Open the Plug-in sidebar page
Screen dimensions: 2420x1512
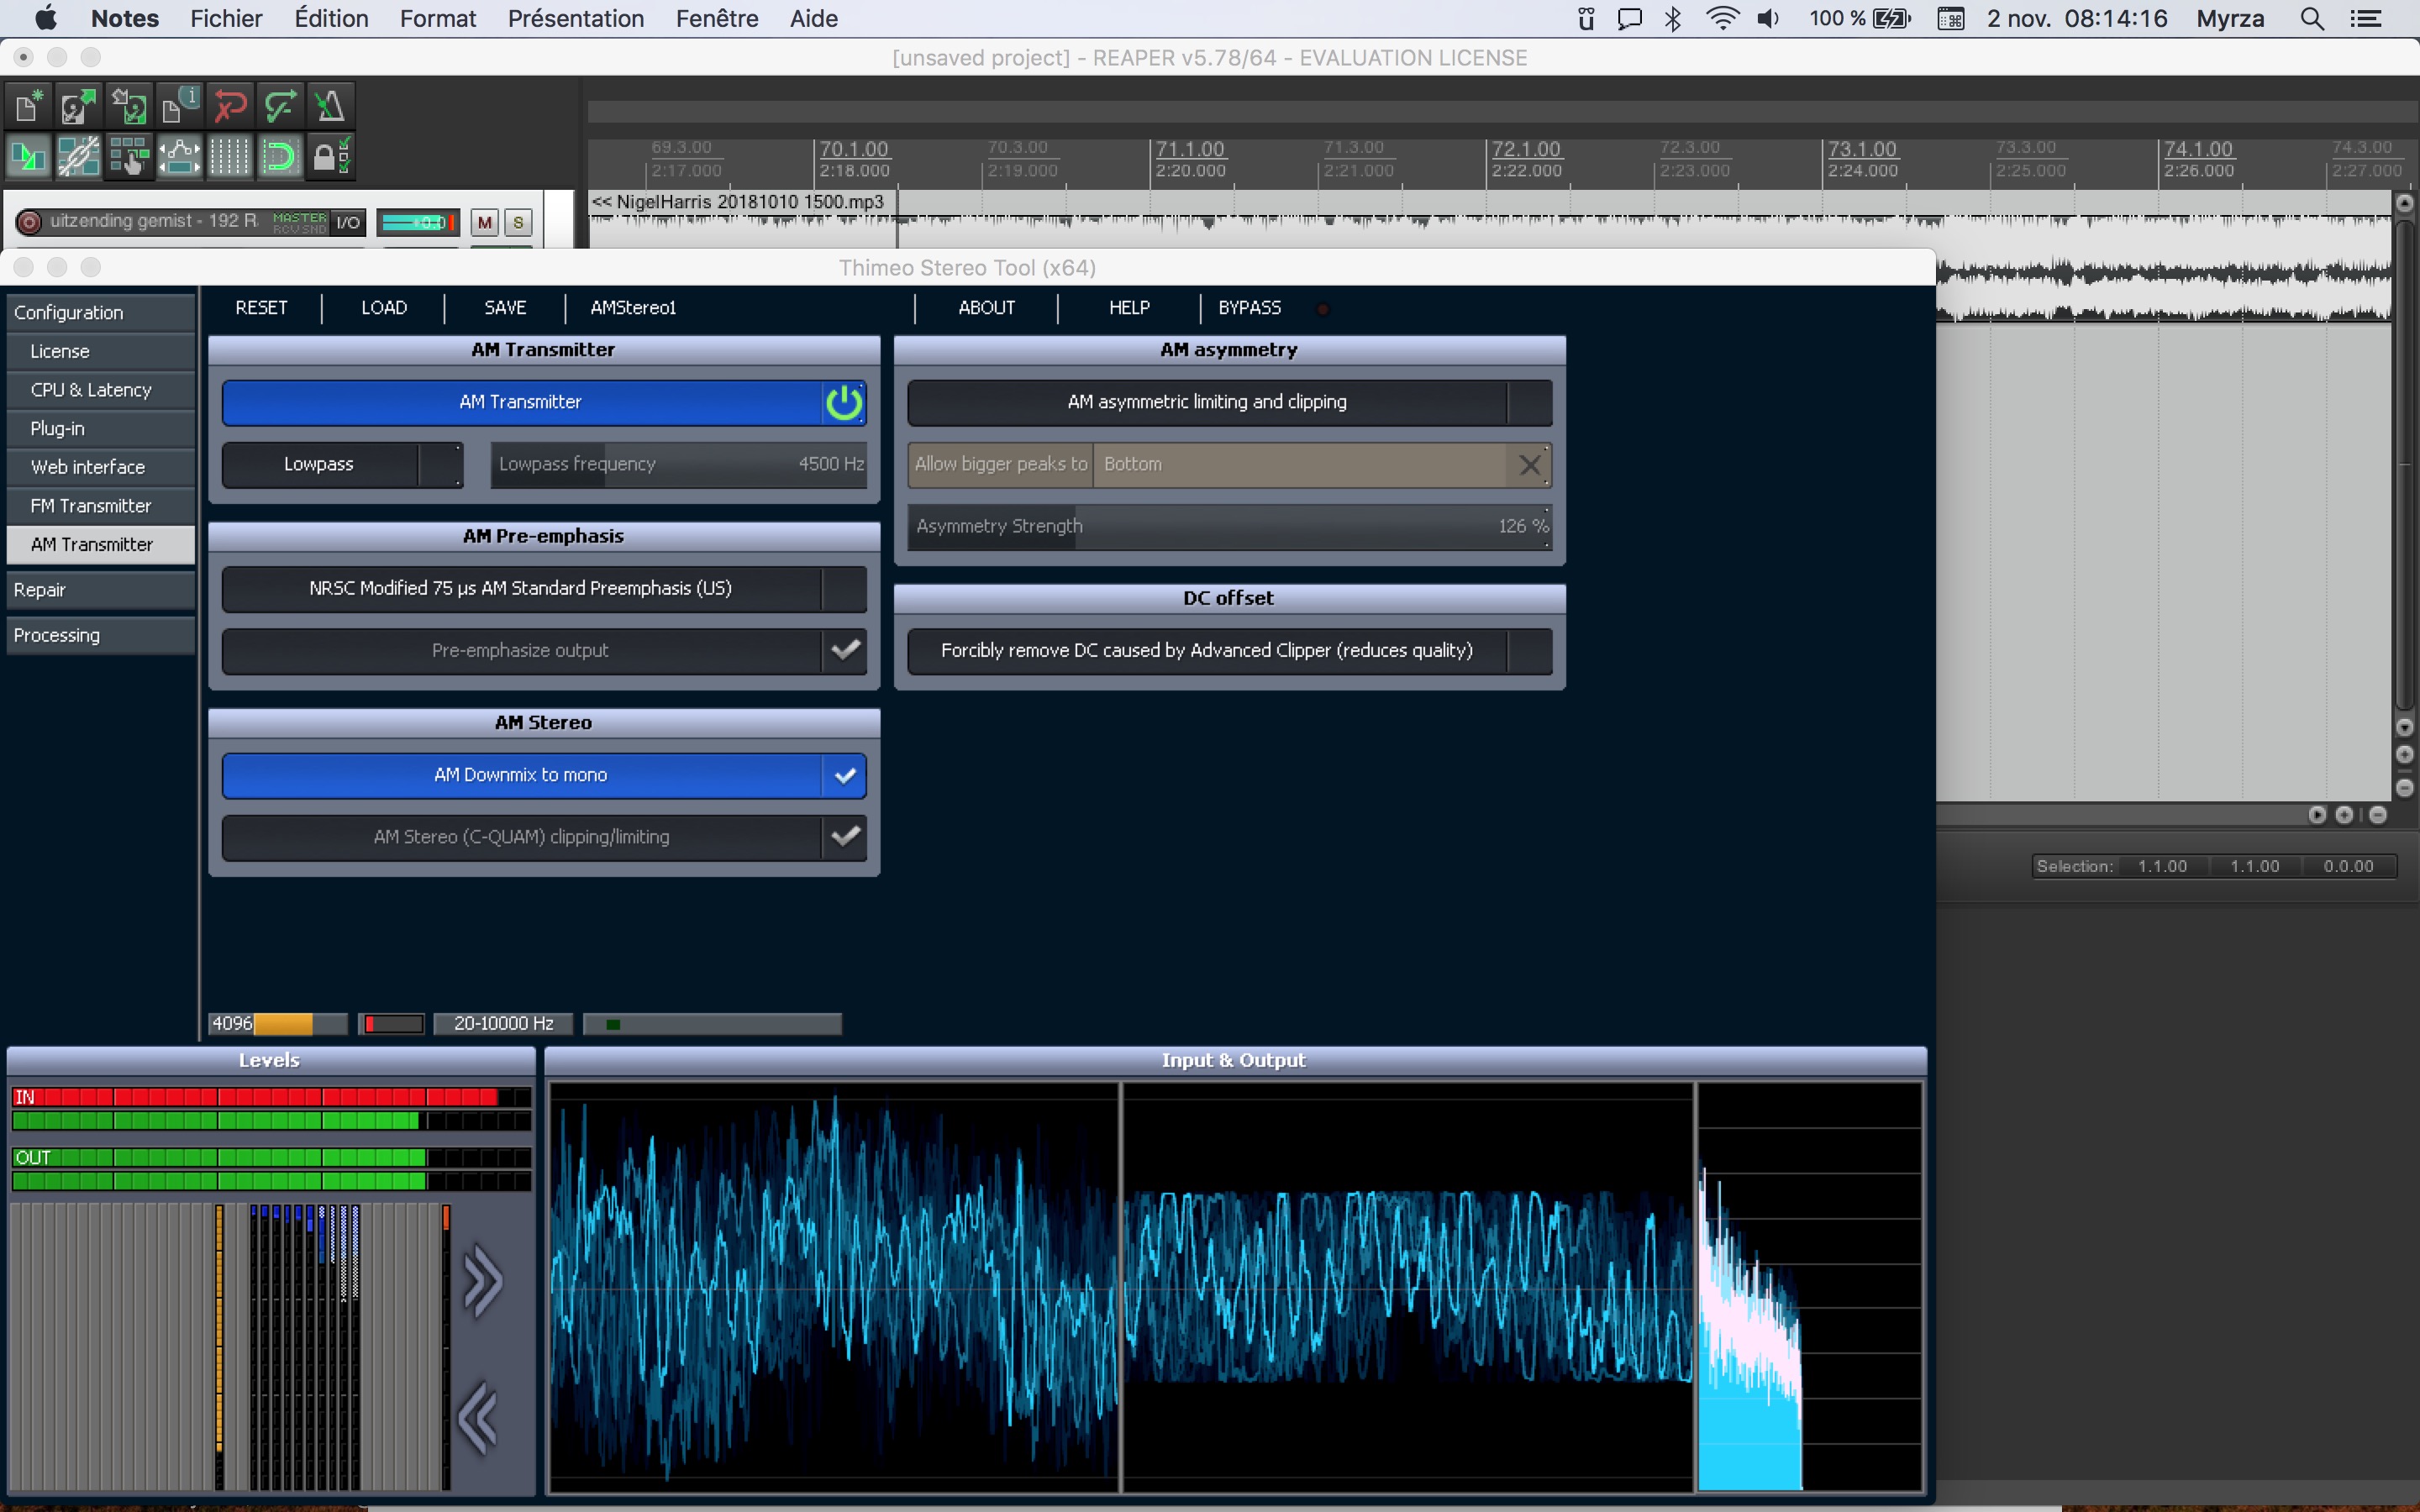pos(100,428)
